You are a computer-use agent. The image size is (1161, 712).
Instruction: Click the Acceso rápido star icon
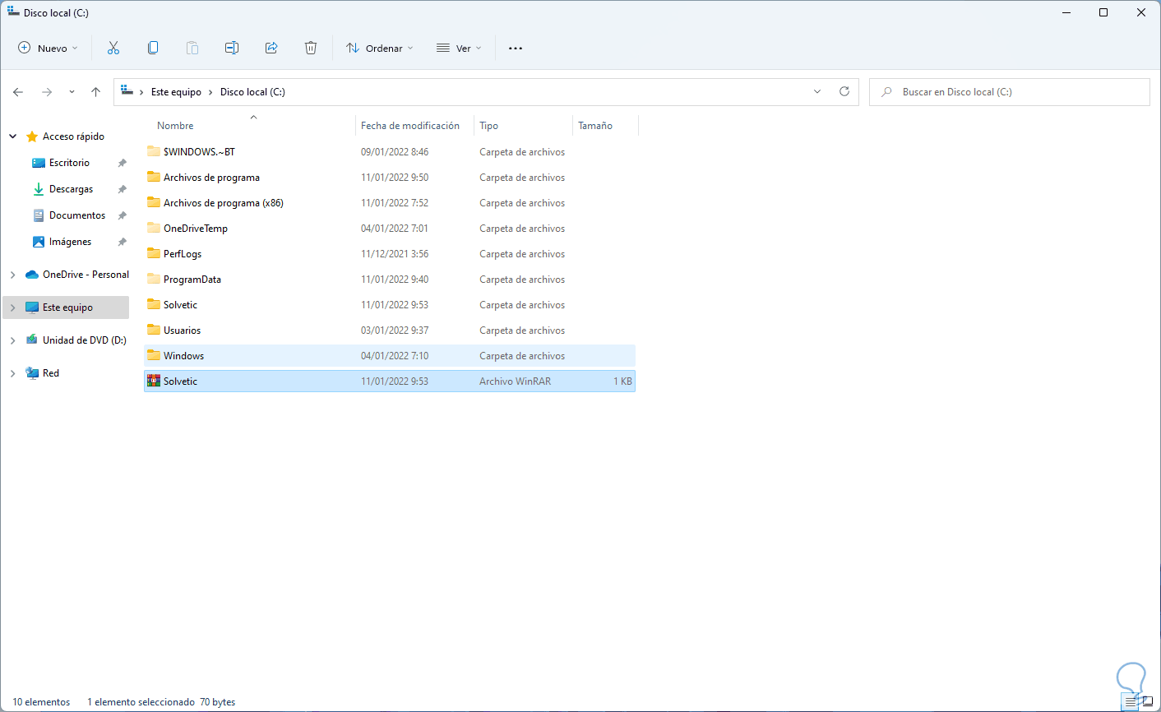tap(32, 136)
